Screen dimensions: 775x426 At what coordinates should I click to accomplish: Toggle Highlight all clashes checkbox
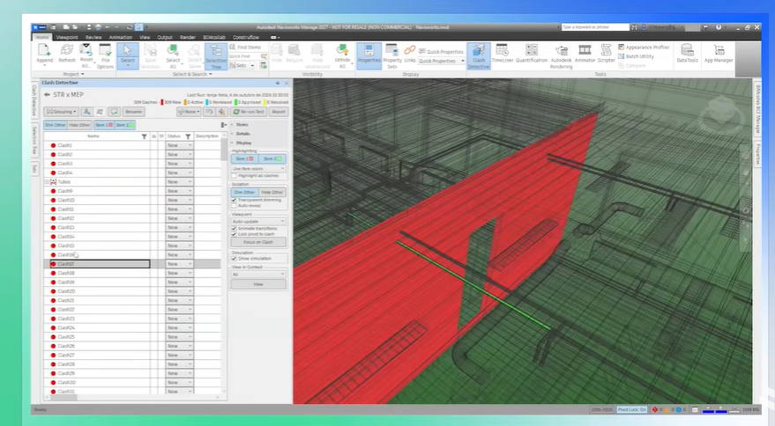coord(235,176)
